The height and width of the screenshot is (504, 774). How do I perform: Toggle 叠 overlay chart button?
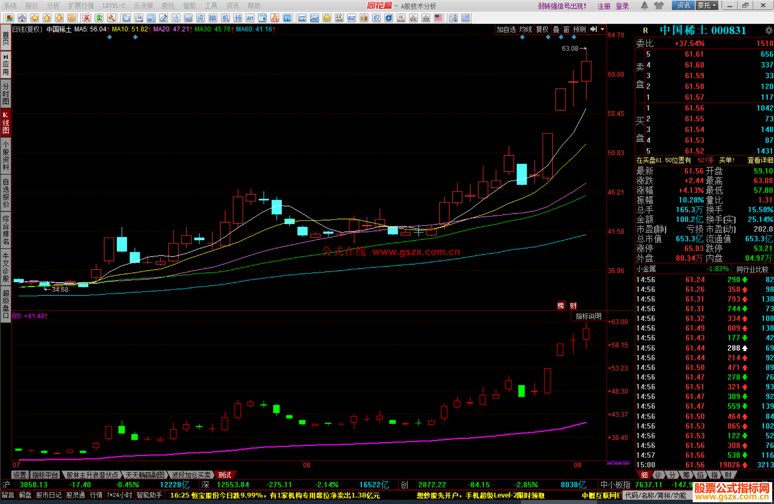(556, 29)
